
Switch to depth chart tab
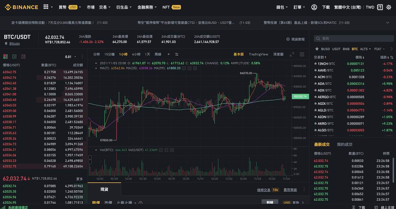click(x=278, y=54)
